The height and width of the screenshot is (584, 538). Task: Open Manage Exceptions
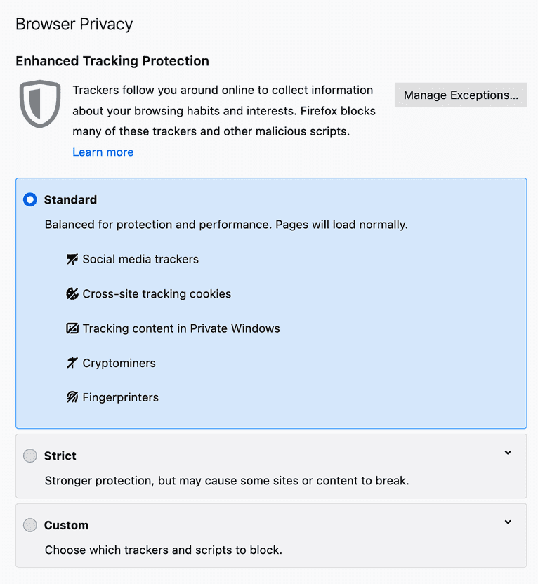(x=460, y=95)
